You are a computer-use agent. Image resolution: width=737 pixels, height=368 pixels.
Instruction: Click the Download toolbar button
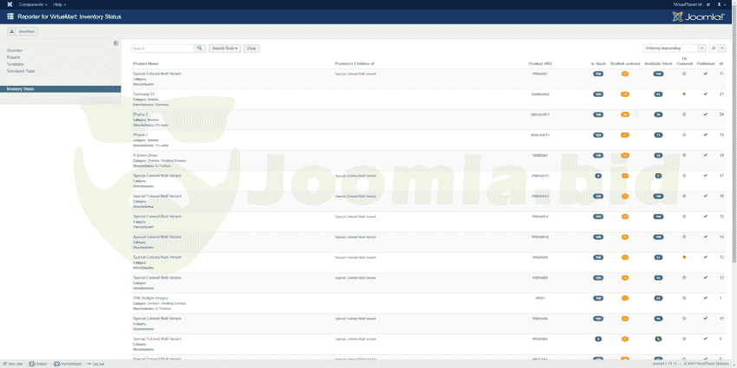(x=23, y=30)
